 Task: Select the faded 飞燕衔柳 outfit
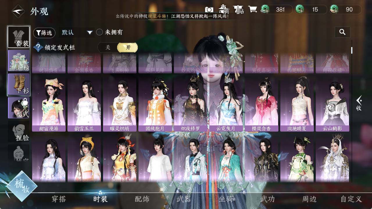click(x=120, y=63)
